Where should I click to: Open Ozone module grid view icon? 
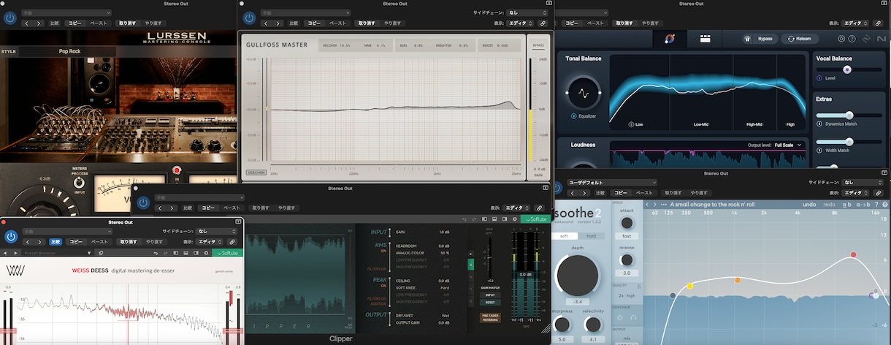pyautogui.click(x=705, y=39)
